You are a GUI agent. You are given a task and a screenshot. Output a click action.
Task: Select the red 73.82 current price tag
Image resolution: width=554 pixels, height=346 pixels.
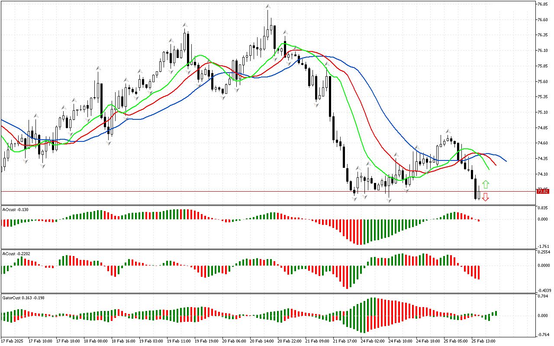tap(543, 191)
